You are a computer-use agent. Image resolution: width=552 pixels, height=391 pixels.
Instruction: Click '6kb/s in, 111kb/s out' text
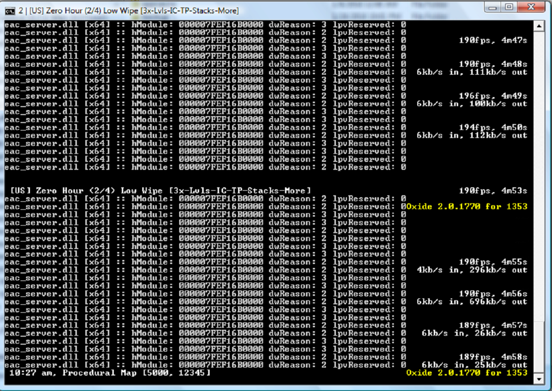coord(472,72)
